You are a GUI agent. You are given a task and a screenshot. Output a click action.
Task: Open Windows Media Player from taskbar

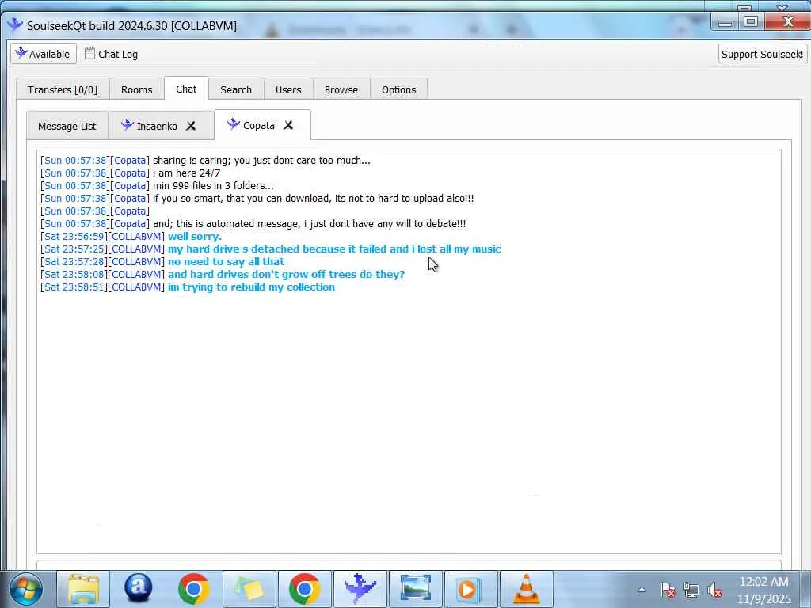tap(470, 589)
